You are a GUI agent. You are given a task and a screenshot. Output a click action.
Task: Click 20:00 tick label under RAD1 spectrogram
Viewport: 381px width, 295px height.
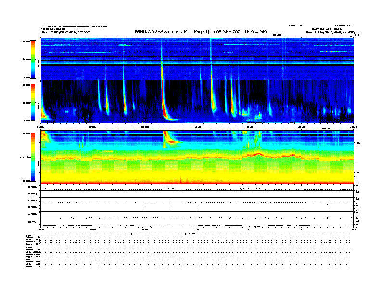pyautogui.click(x=301, y=127)
